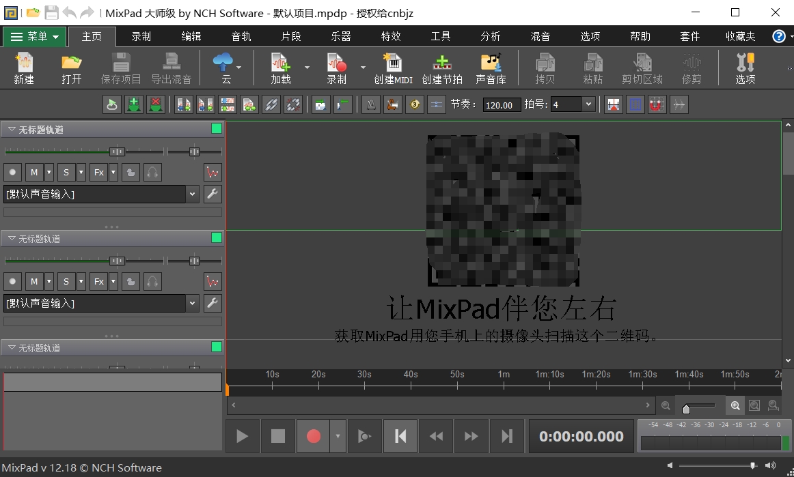This screenshot has height=477, width=794.
Task: Expand first track's Fx dropdown arrow
Action: coord(113,172)
